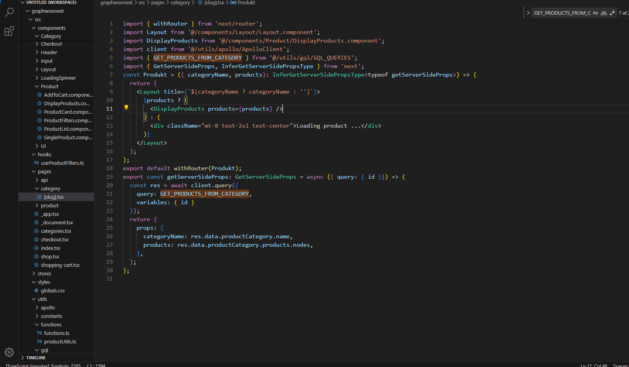629x367 pixels.
Task: Click the lightbulb quick-fix icon on line 11
Action: coord(126,108)
